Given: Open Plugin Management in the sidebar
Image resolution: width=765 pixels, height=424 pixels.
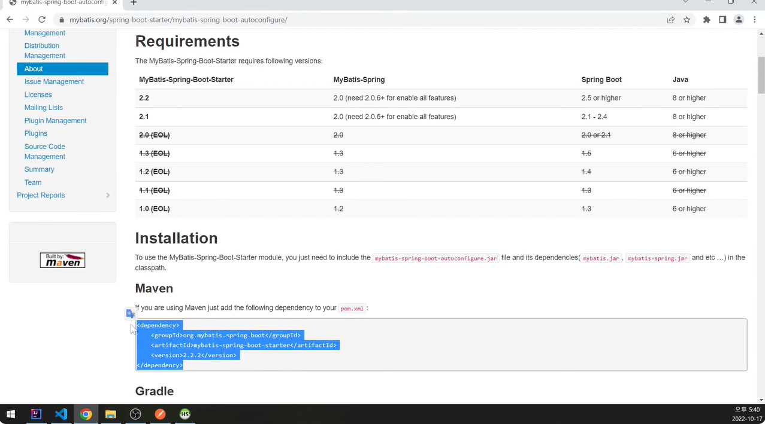Looking at the screenshot, I should 56,121.
